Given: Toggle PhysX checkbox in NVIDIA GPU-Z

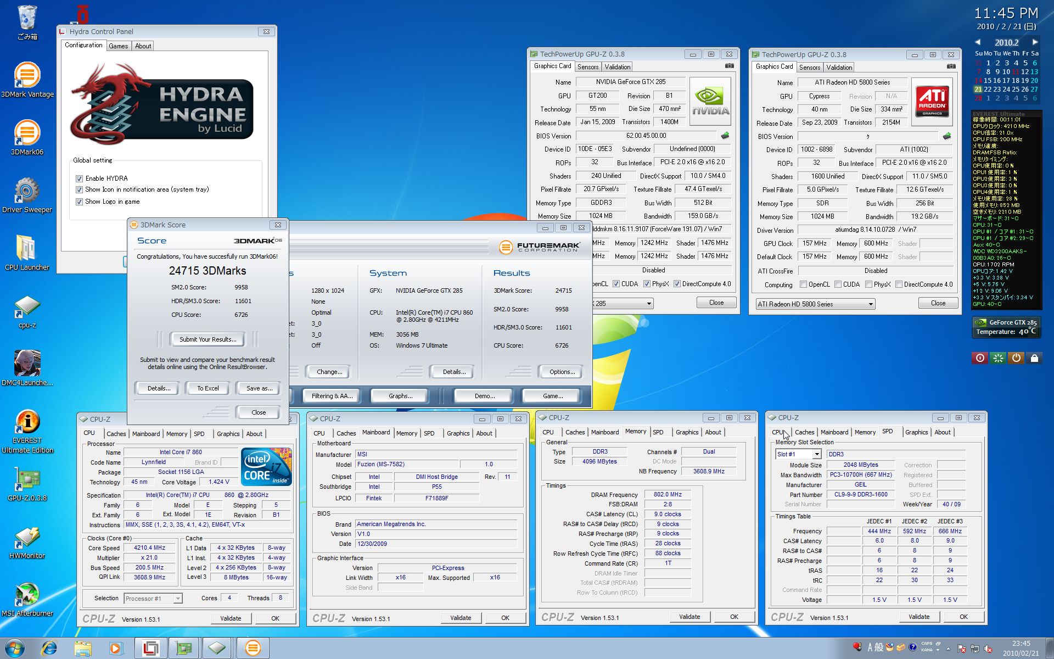Looking at the screenshot, I should point(647,284).
